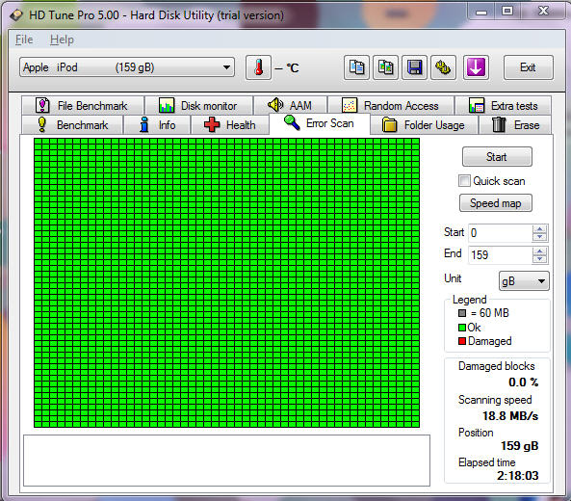Copy screenshot to clipboard icon
This screenshot has height=501, width=571.
385,67
